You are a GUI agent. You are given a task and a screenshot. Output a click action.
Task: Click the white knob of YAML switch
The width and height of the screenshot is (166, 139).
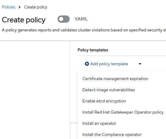61,19
